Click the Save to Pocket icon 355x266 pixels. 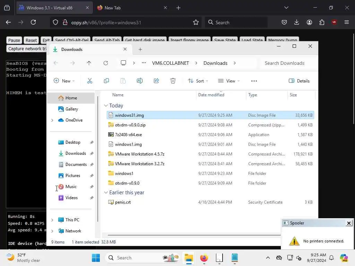click(x=284, y=22)
